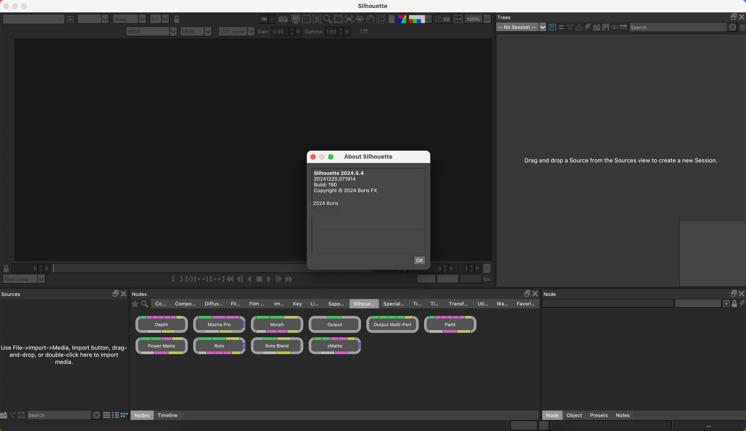Add the Roto node

click(219, 346)
